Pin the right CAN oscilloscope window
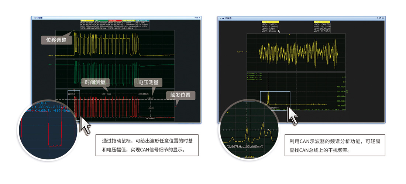The image size is (406, 184). 378,18
